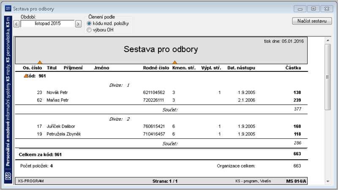The image size is (338, 190).
Task: Click column header 'Rodné číslo'
Action: point(156,68)
